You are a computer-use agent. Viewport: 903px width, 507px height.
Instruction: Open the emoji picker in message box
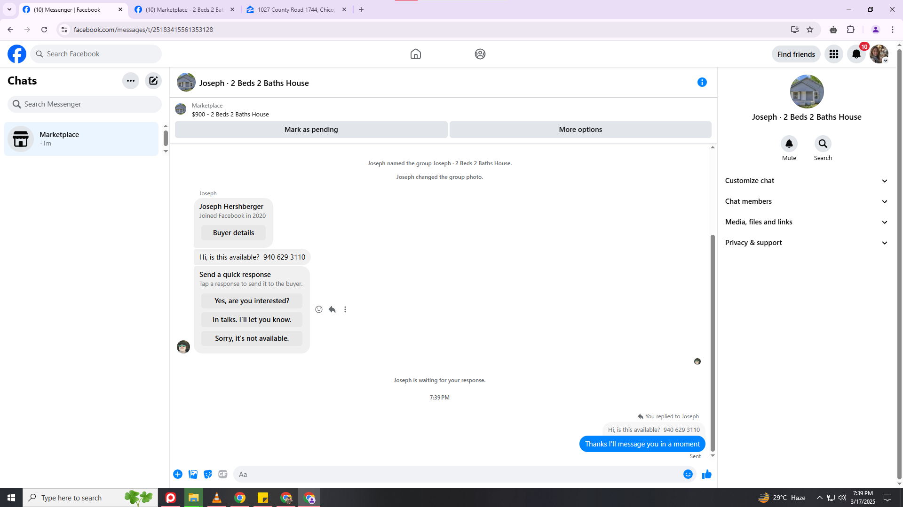click(x=688, y=474)
